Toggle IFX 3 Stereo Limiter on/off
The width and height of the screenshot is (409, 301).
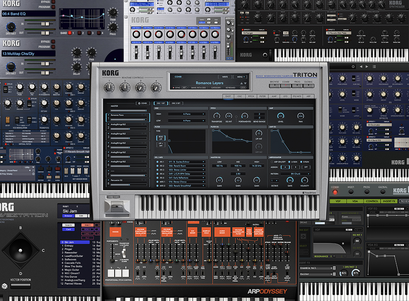158,170
